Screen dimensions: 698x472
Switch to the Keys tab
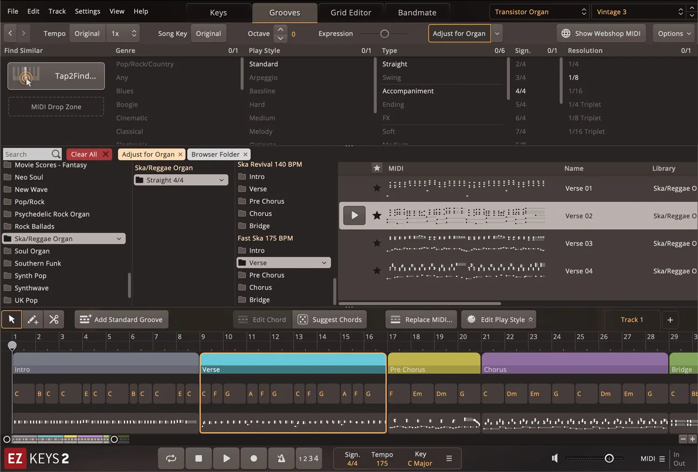pyautogui.click(x=218, y=13)
